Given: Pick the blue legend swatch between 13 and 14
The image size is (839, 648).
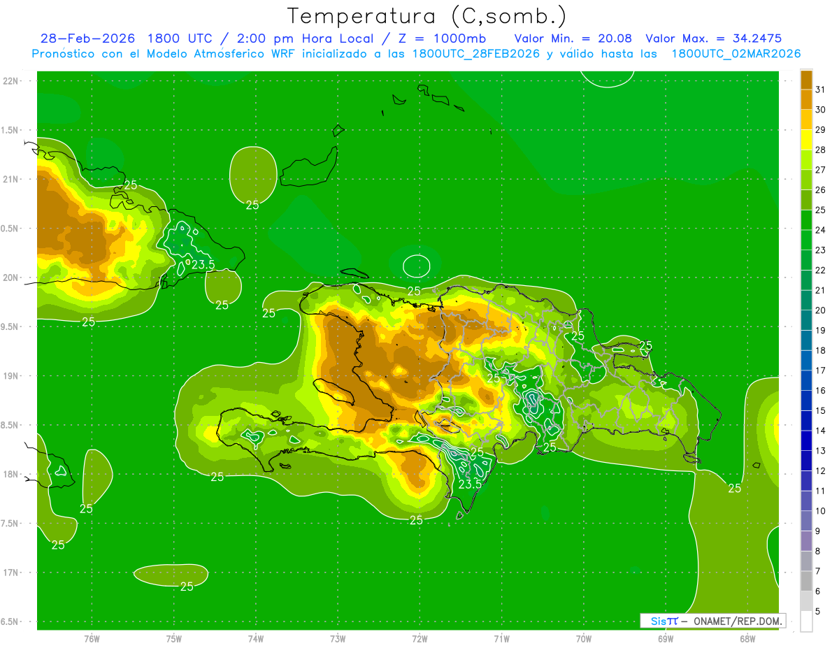Looking at the screenshot, I should (806, 440).
